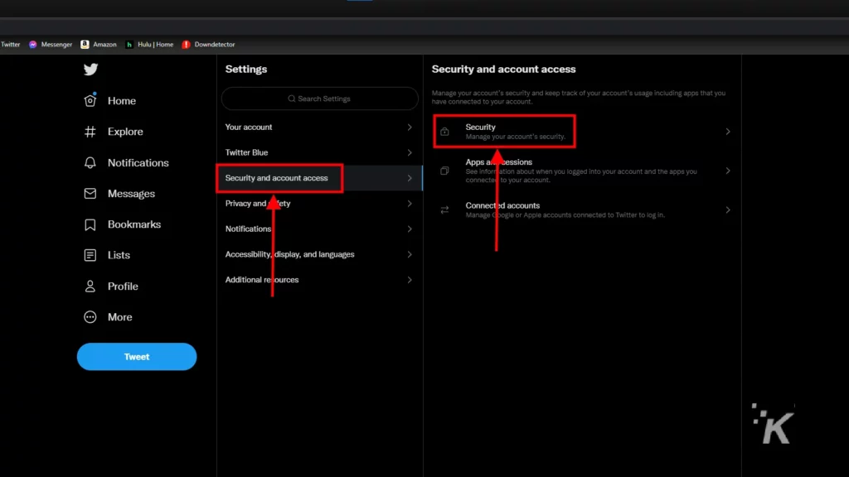Click the Messages envelope icon
The height and width of the screenshot is (477, 849).
pos(90,193)
